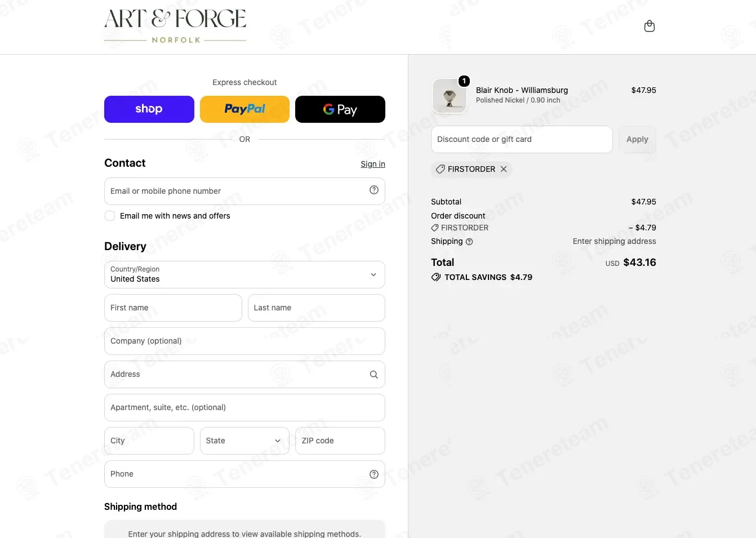Click the search icon in Address field
This screenshot has width=756, height=538.
(374, 375)
